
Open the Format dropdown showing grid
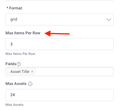pyautogui.click(x=60, y=19)
